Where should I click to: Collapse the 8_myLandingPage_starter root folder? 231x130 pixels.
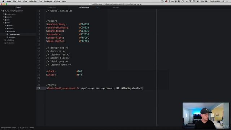click(x=1, y=11)
